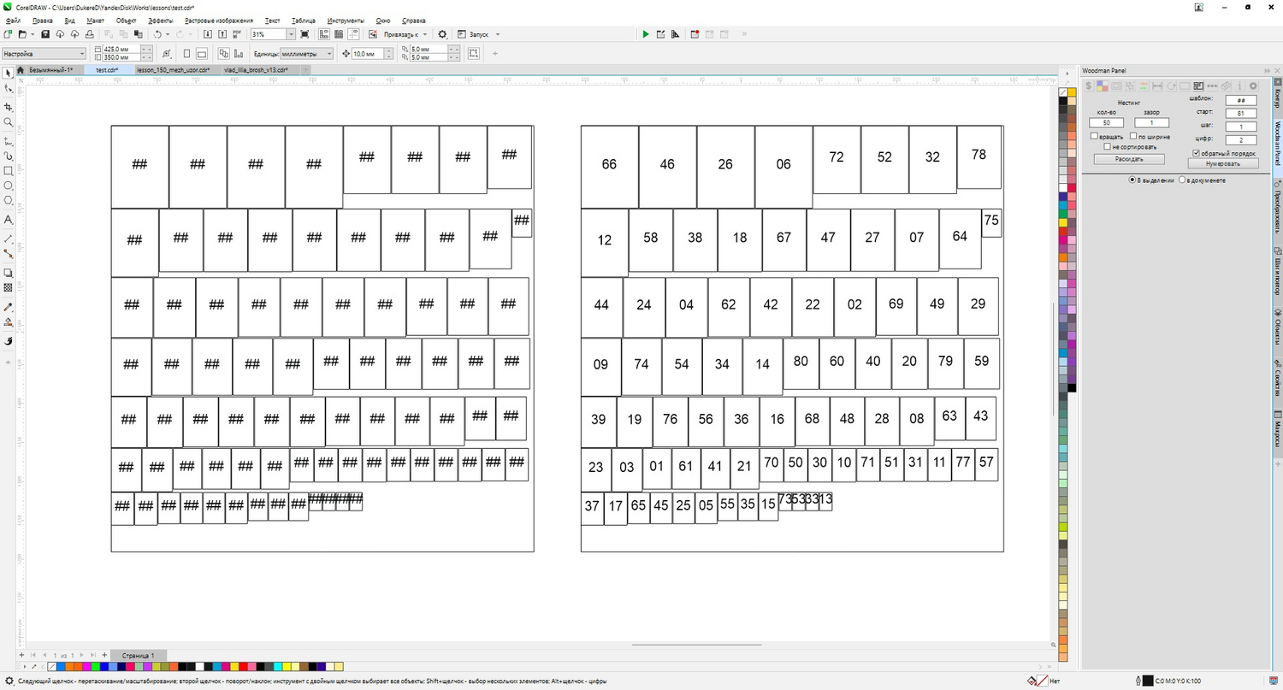Viewport: 1283px width, 690px height.
Task: Click the Export icon in toolbar
Action: point(223,34)
